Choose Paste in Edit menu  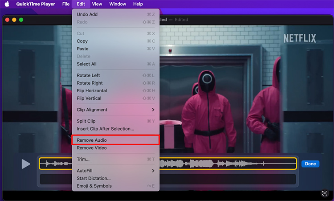[116, 49]
